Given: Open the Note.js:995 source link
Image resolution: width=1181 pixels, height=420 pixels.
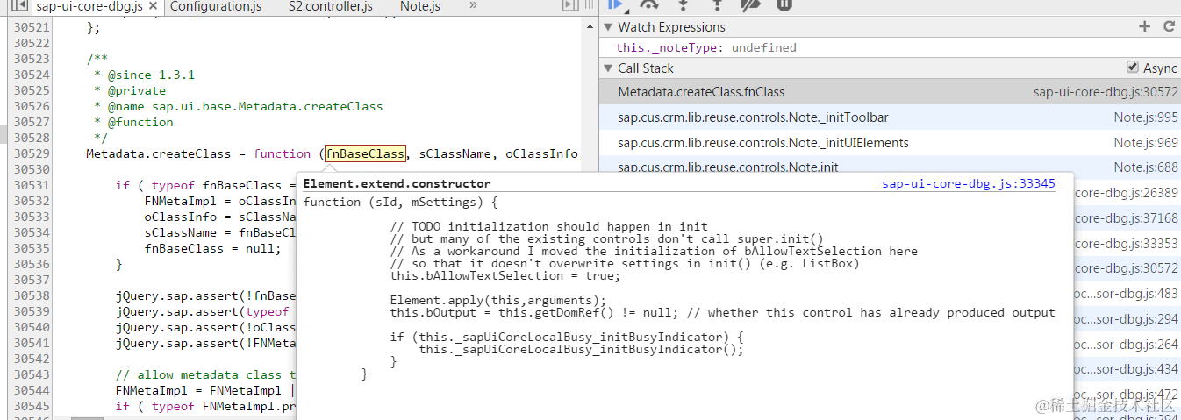Looking at the screenshot, I should pyautogui.click(x=1146, y=117).
